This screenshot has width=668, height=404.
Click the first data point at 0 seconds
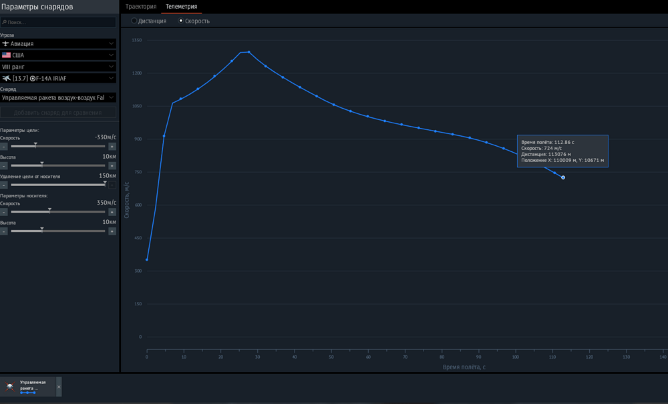(147, 259)
